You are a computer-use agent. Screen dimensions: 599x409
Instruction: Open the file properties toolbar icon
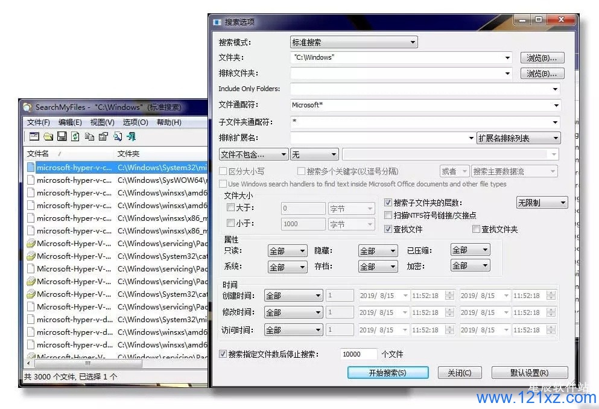click(103, 136)
